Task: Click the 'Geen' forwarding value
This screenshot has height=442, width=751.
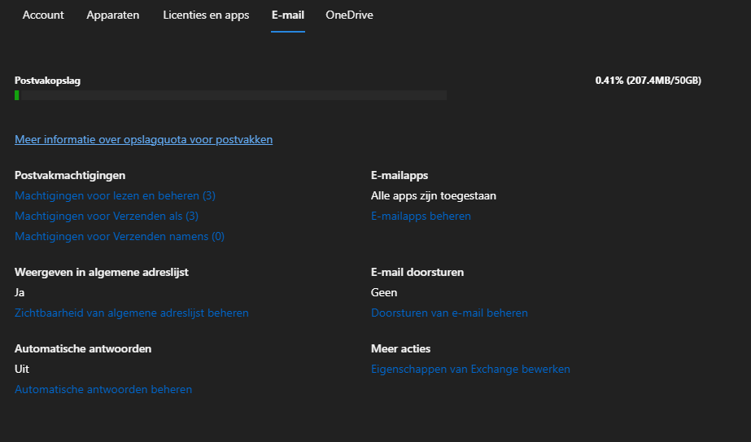Action: click(x=384, y=292)
